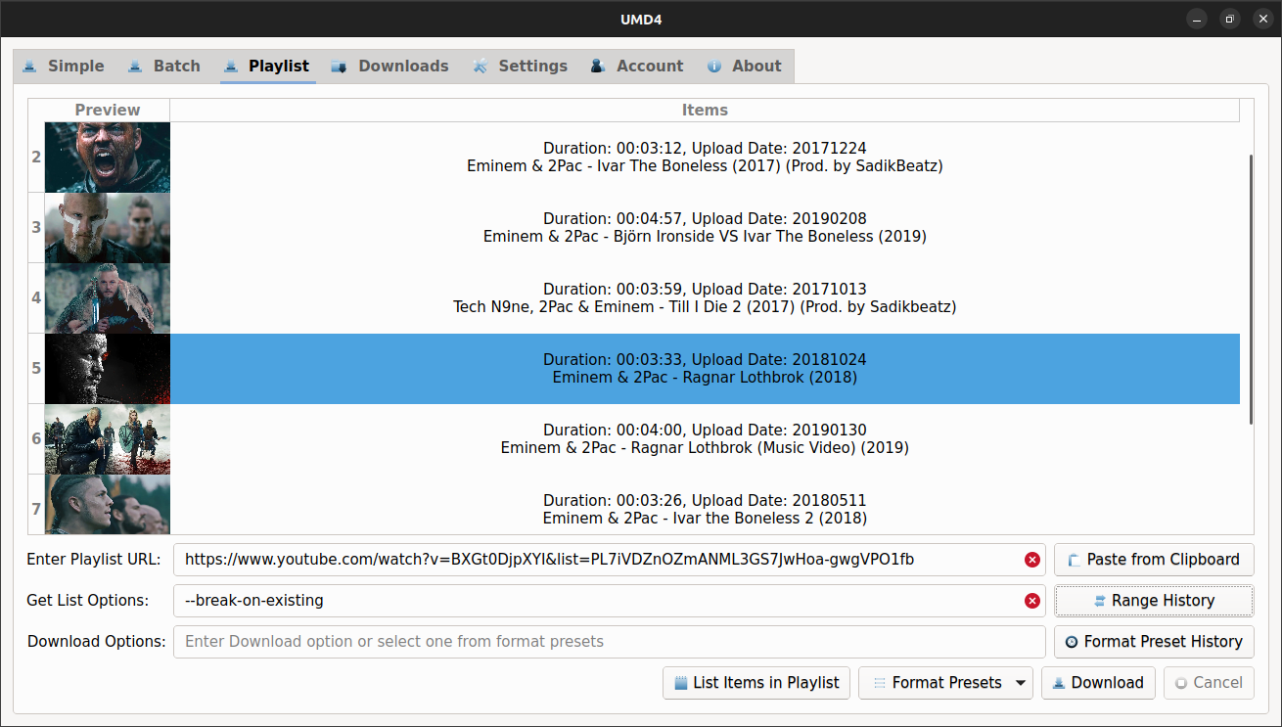Clear the Get List Options field
Image resolution: width=1282 pixels, height=727 pixels.
tap(1031, 600)
